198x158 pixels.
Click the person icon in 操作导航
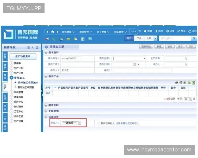click(37, 47)
